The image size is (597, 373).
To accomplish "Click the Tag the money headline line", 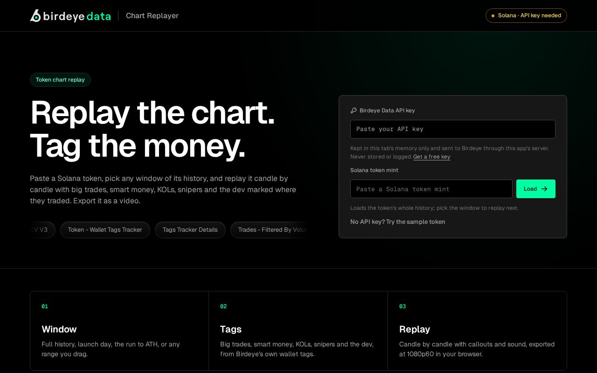I will tap(138, 146).
